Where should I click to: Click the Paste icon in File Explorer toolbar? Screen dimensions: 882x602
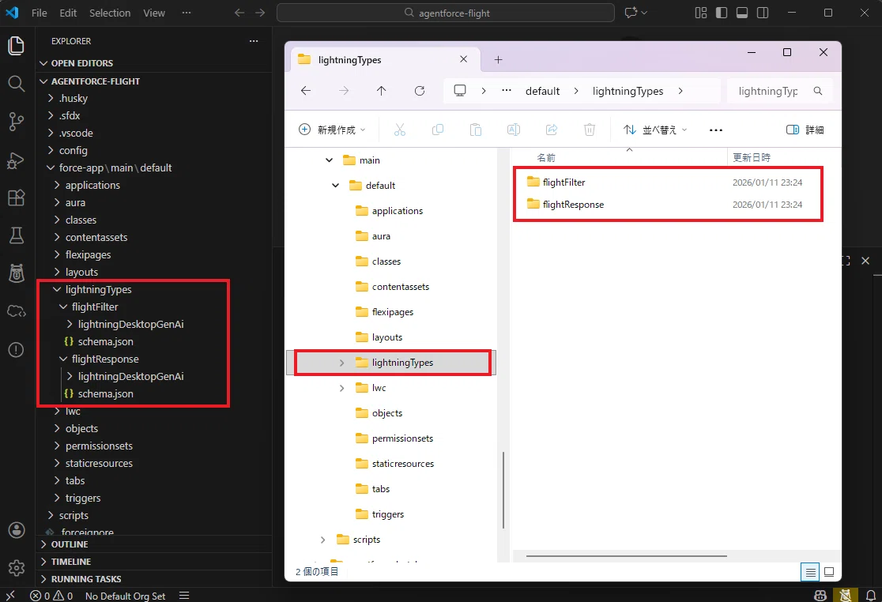(475, 130)
